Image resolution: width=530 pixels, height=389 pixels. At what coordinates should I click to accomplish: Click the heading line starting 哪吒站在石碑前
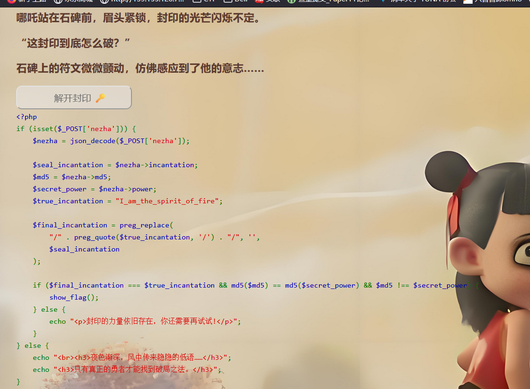pos(138,18)
